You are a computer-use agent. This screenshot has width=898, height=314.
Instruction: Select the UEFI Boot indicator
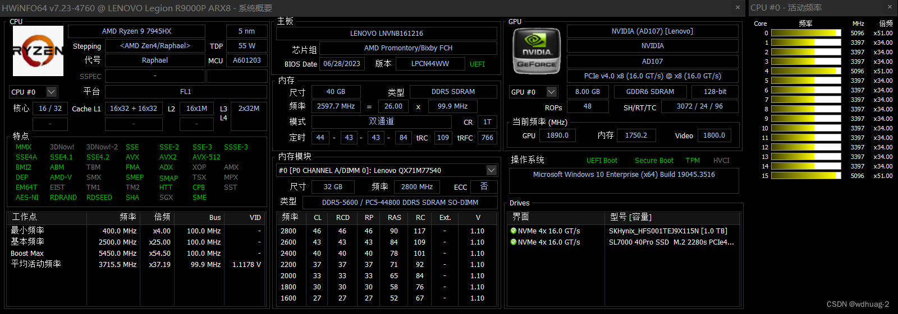[x=602, y=161]
